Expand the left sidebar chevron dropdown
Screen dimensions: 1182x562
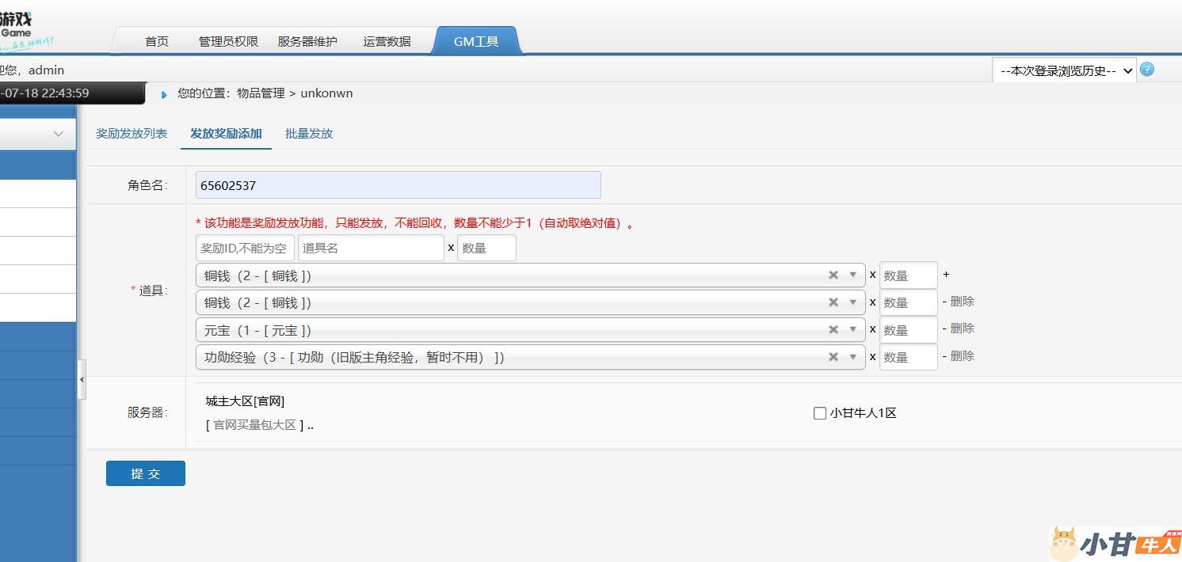click(x=58, y=134)
